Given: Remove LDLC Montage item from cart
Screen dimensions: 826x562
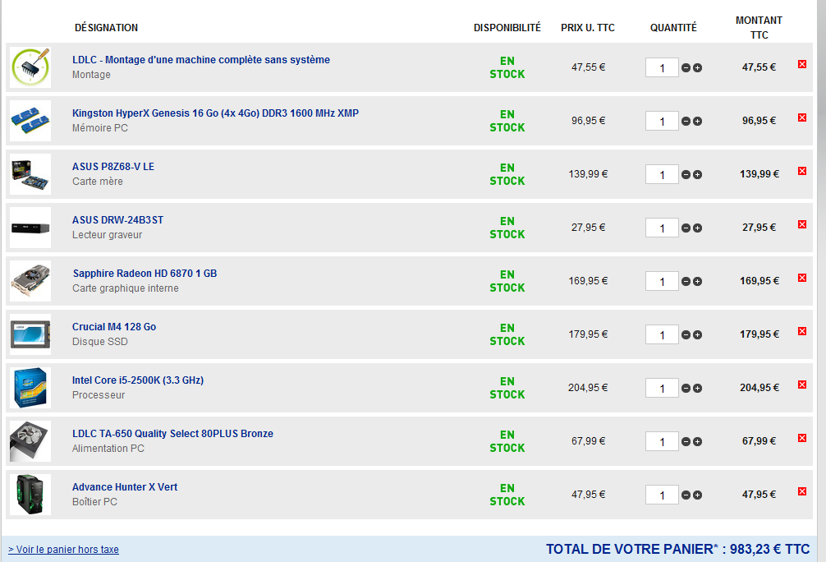Looking at the screenshot, I should pyautogui.click(x=802, y=64).
